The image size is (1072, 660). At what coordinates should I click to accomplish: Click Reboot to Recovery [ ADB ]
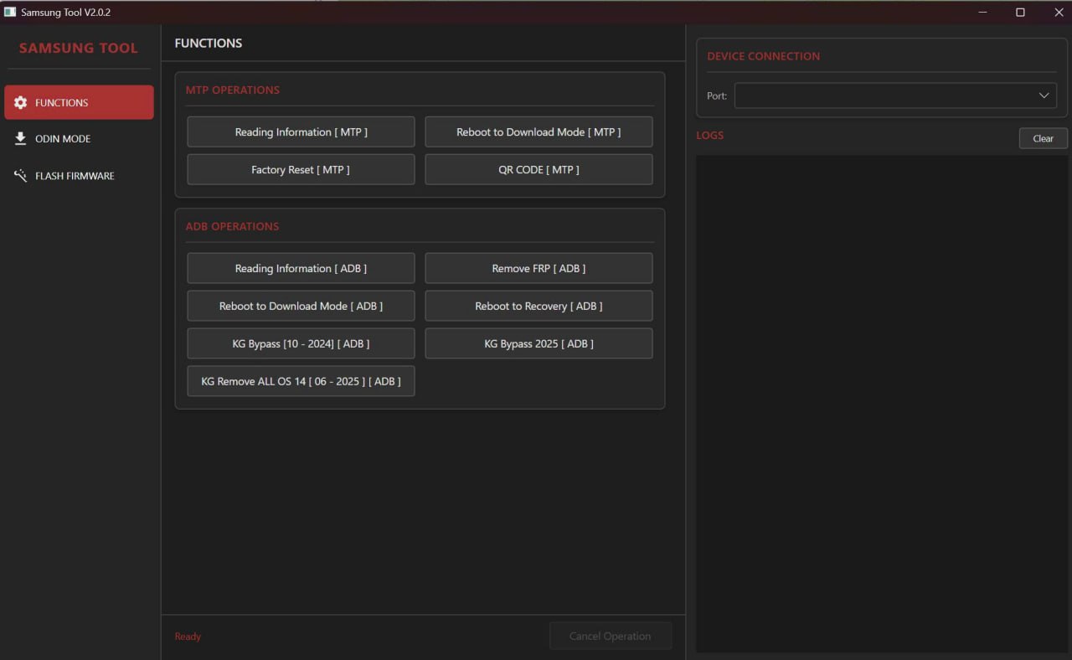(539, 306)
